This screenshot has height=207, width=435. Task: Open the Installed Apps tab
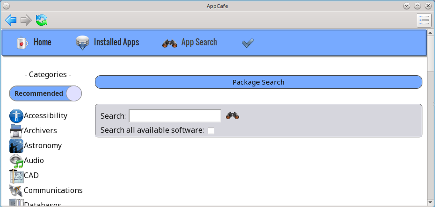116,43
